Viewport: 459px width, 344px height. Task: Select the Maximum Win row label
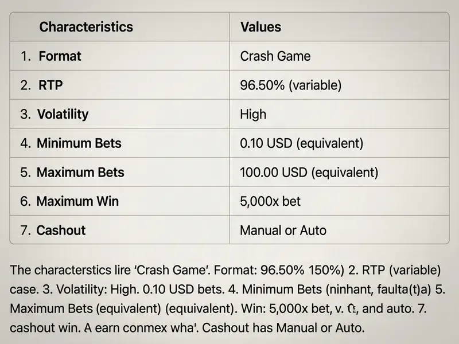point(77,201)
